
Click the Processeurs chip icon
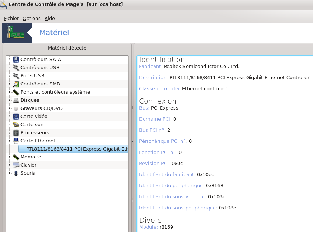pyautogui.click(x=16, y=133)
